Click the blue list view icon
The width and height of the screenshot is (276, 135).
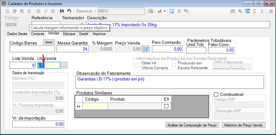[171, 11]
